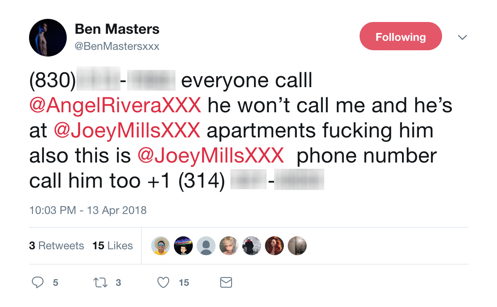Open red-haired liker avatar
Screen dimensions: 497x307
tap(274, 246)
